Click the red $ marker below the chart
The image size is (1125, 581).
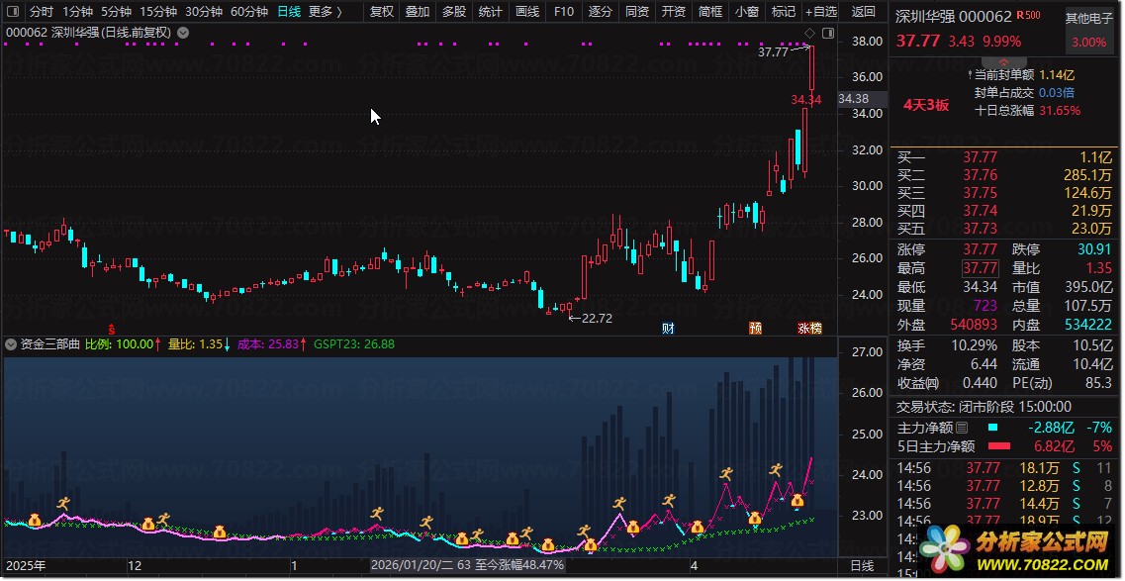[112, 328]
